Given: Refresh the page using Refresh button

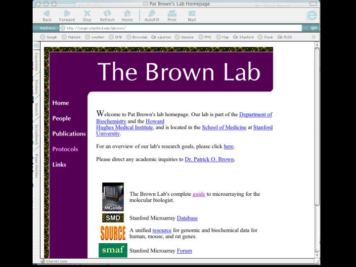Looking at the screenshot, I should pyautogui.click(x=107, y=16).
